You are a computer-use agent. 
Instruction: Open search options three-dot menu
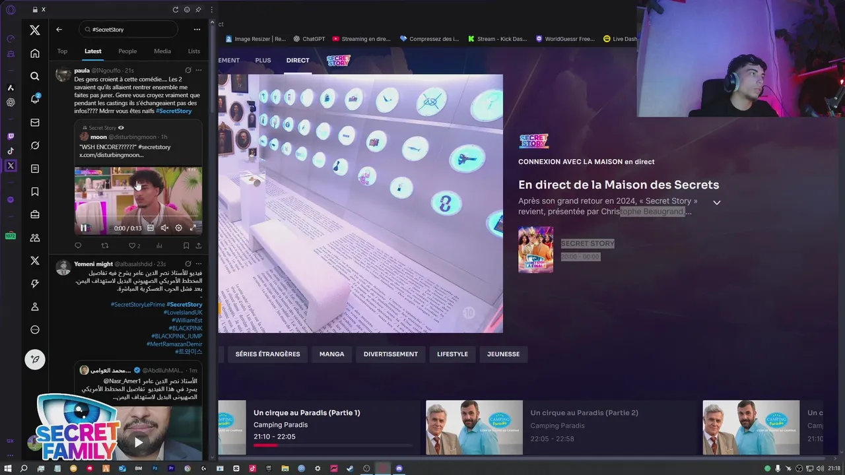[197, 29]
